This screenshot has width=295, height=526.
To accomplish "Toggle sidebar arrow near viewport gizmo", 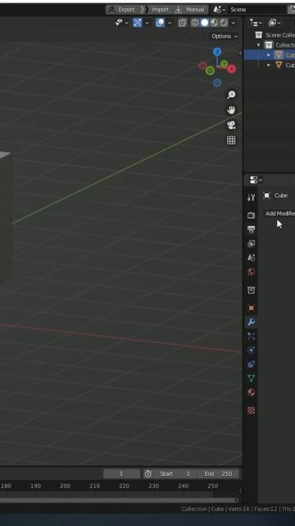I will (240, 53).
